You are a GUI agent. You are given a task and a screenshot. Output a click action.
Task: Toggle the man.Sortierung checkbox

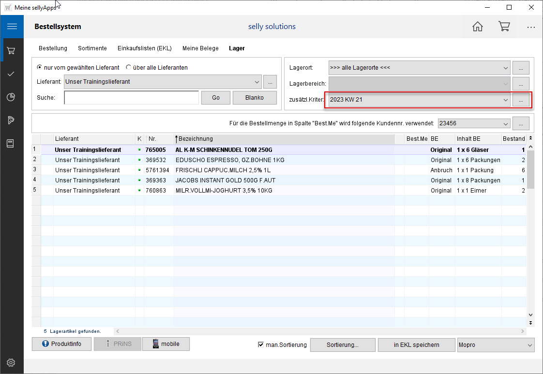click(261, 344)
